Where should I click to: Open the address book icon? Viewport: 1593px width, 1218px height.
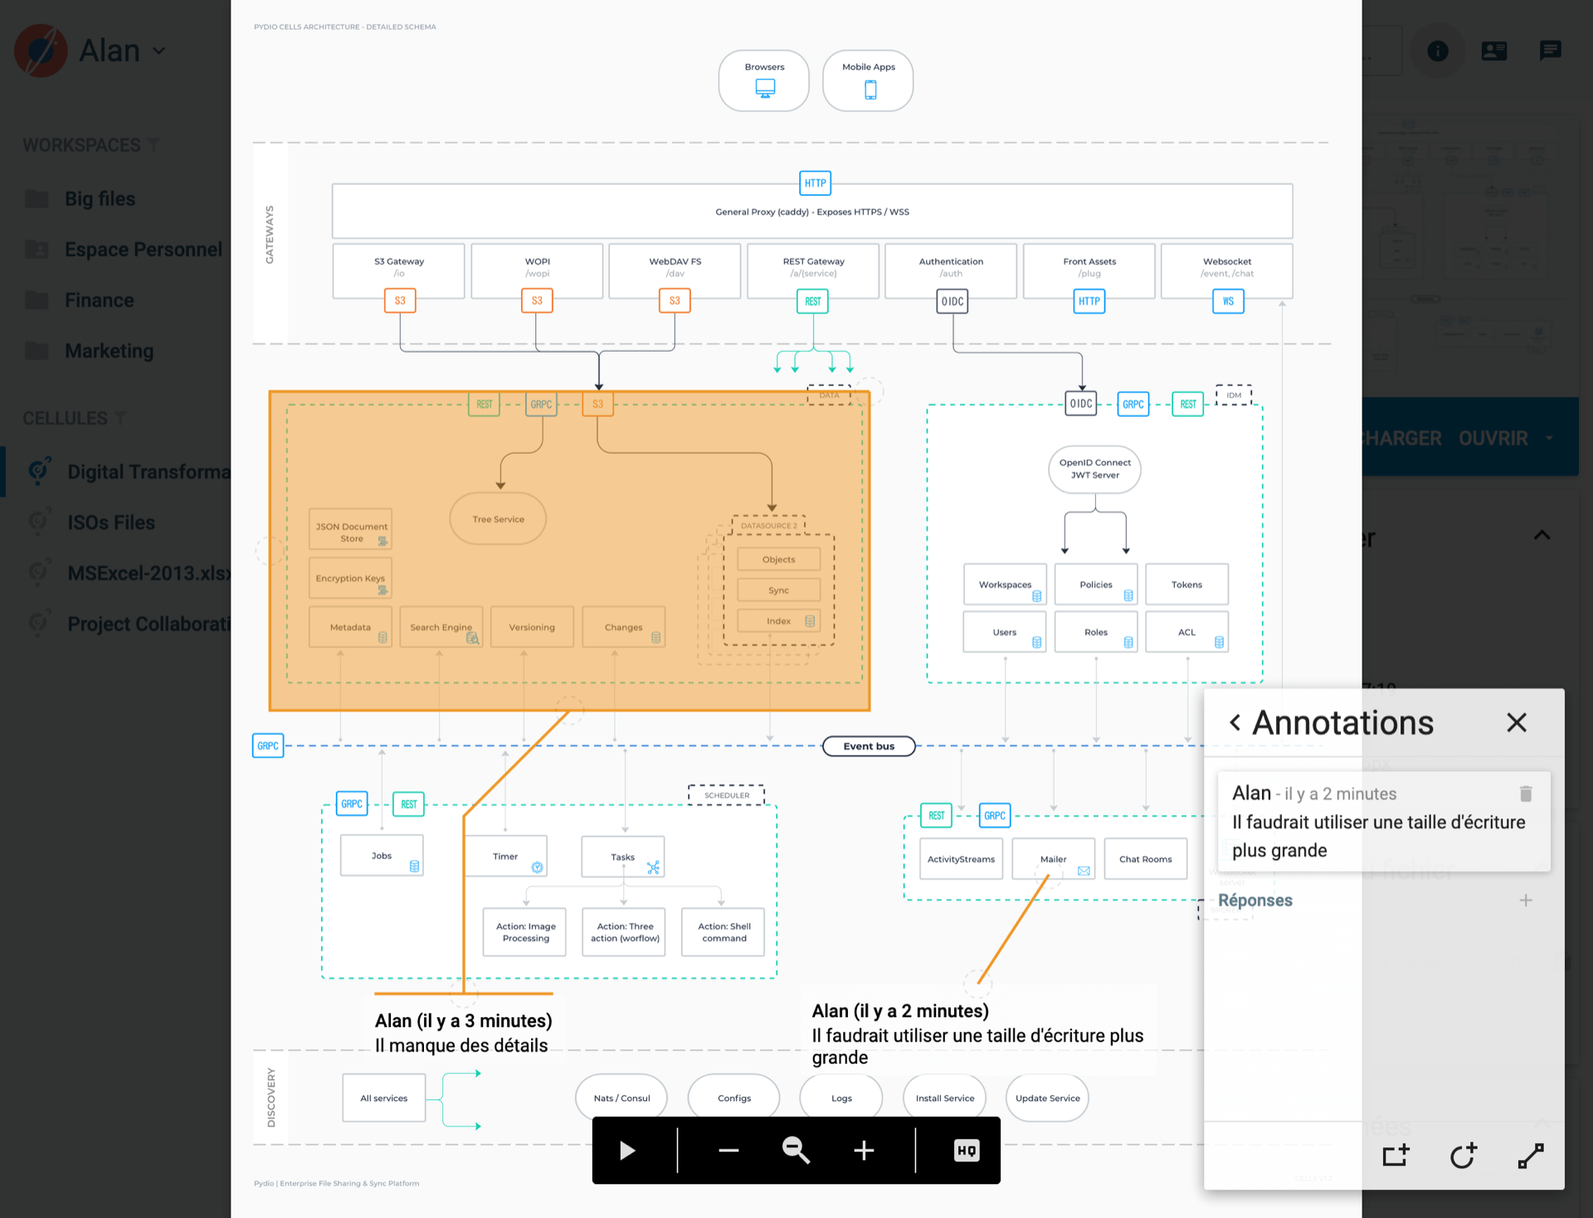tap(1494, 51)
